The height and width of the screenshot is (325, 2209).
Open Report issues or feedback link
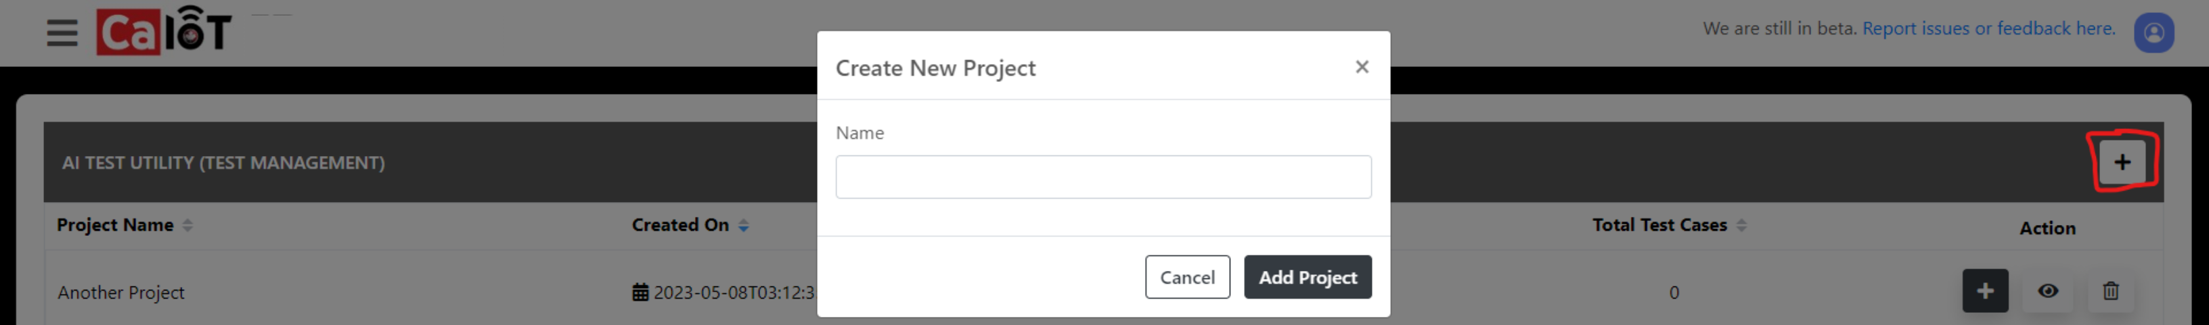click(1988, 28)
